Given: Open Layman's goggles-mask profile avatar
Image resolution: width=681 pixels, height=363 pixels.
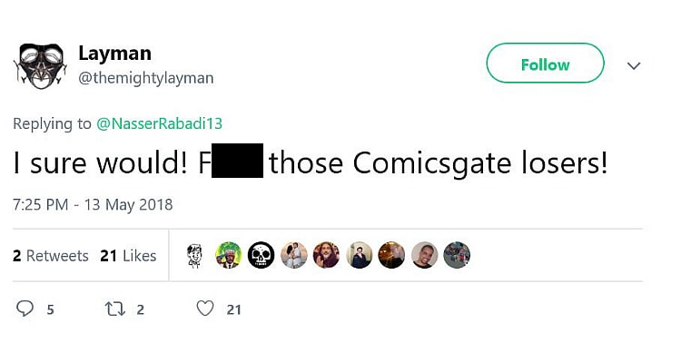Looking at the screenshot, I should 39,64.
